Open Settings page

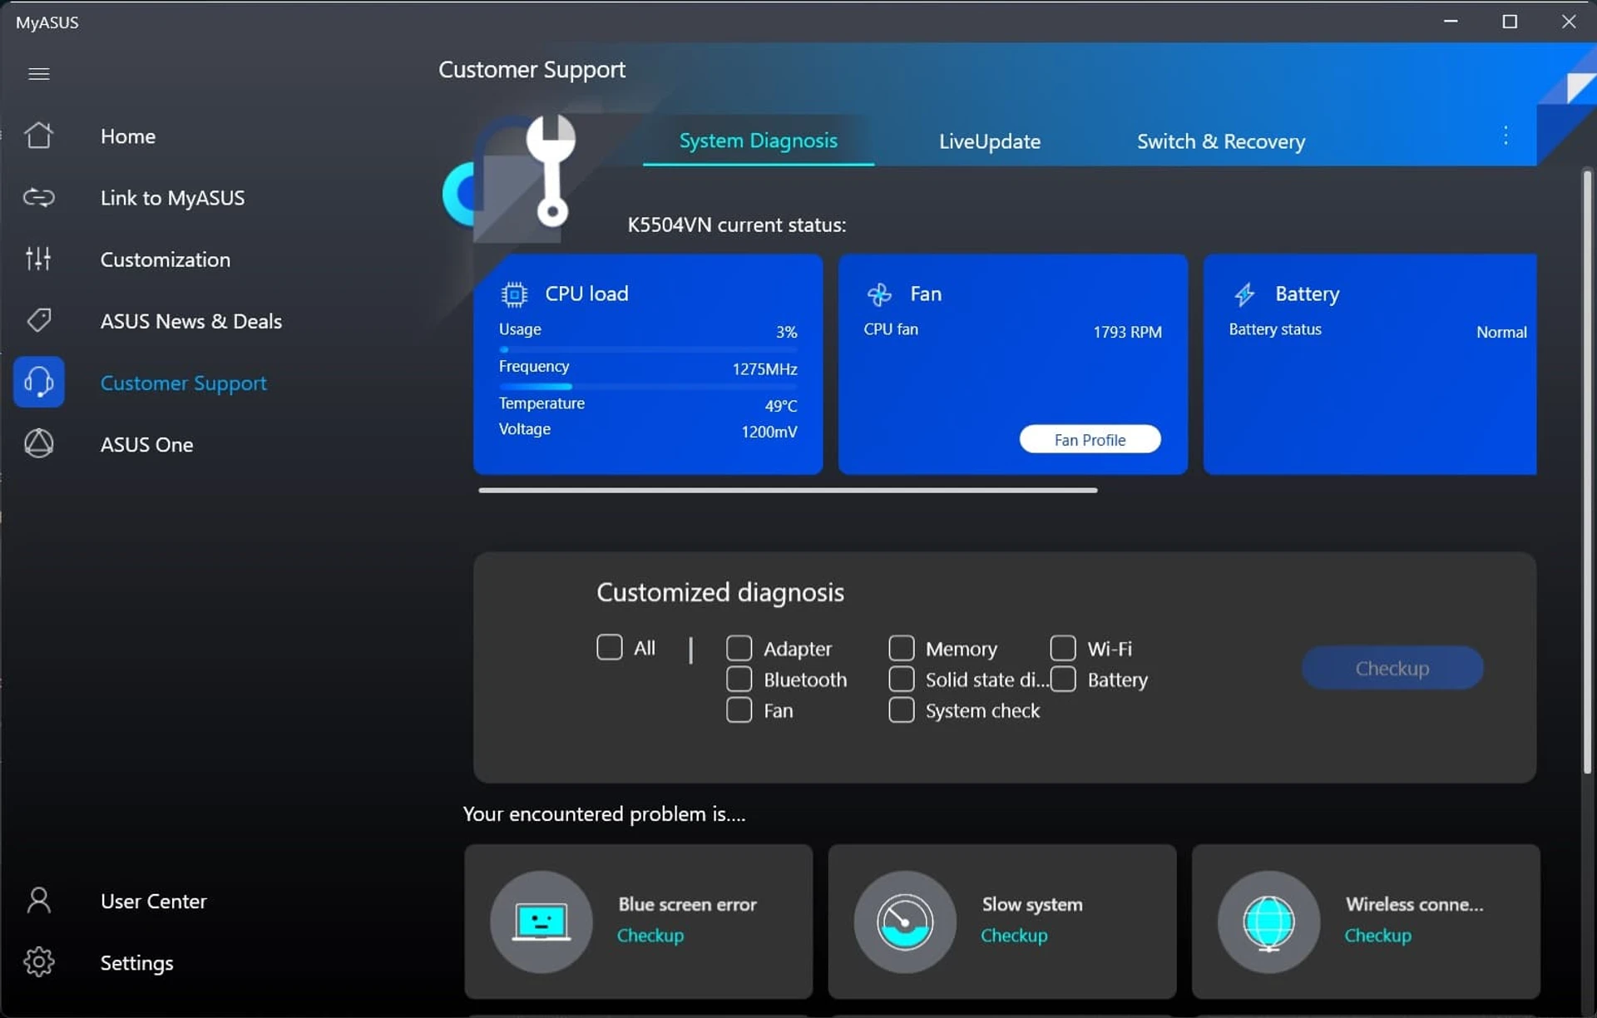tap(136, 962)
